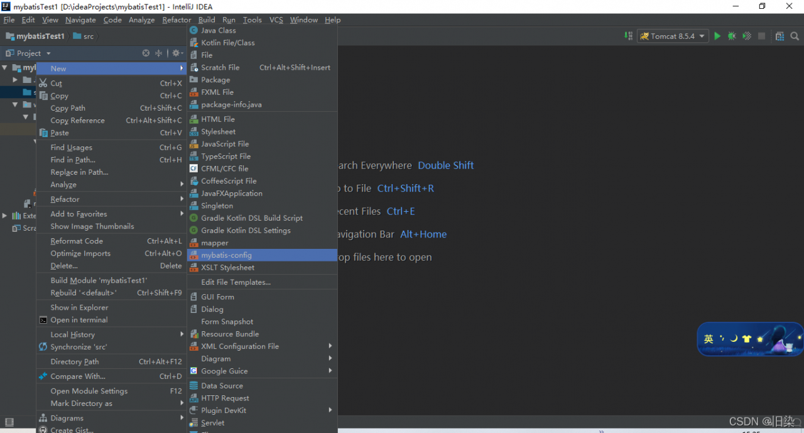The width and height of the screenshot is (804, 433).
Task: Expand the Analyze submenu
Action: 111,185
